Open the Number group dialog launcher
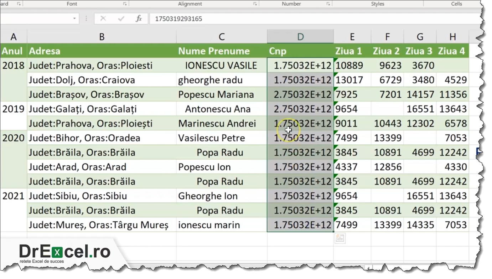The height and width of the screenshot is (279, 492). pyautogui.click(x=328, y=4)
